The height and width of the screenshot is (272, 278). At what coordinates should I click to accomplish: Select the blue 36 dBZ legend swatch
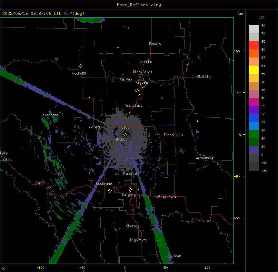pos(253,118)
